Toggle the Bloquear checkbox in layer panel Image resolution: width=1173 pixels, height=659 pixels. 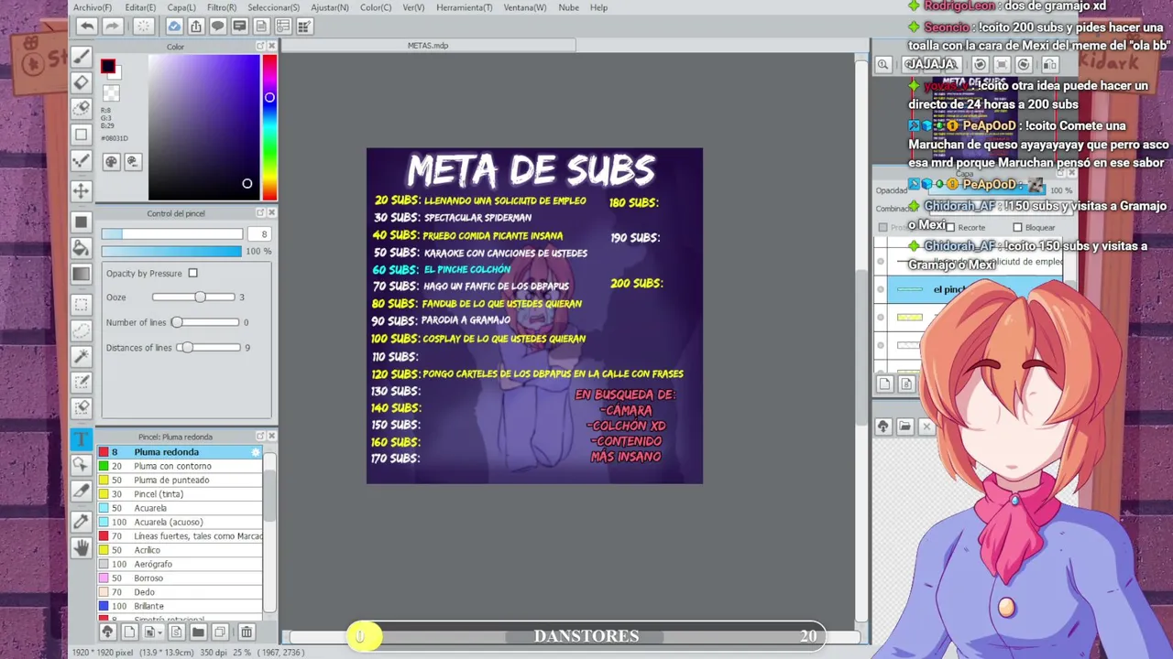(1017, 227)
